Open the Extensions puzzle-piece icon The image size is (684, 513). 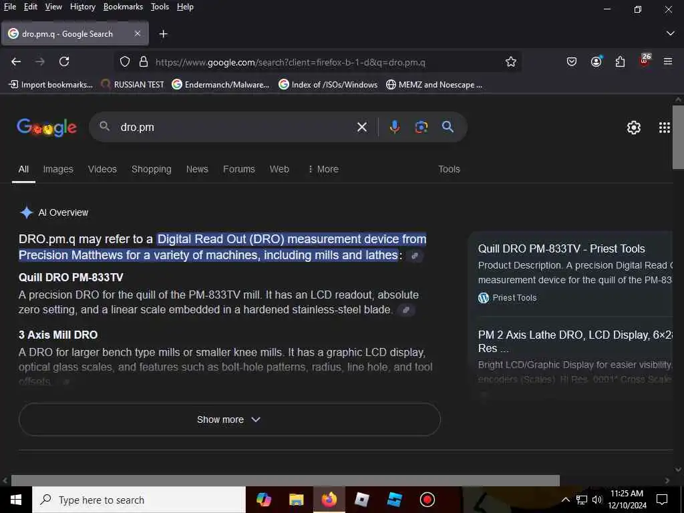tap(620, 62)
